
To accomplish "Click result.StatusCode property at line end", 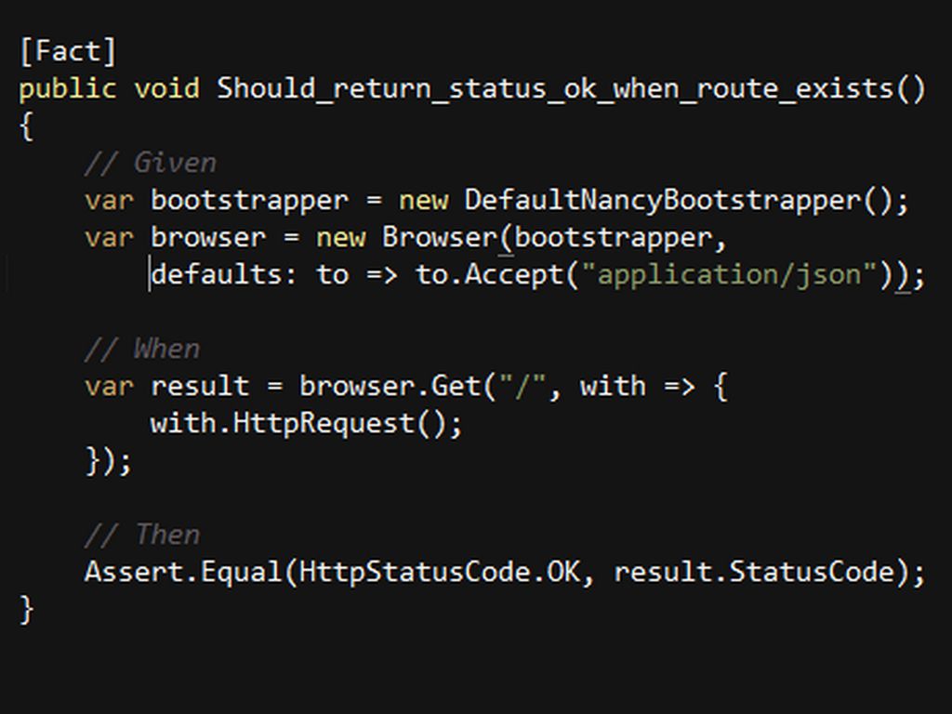I will [x=755, y=572].
